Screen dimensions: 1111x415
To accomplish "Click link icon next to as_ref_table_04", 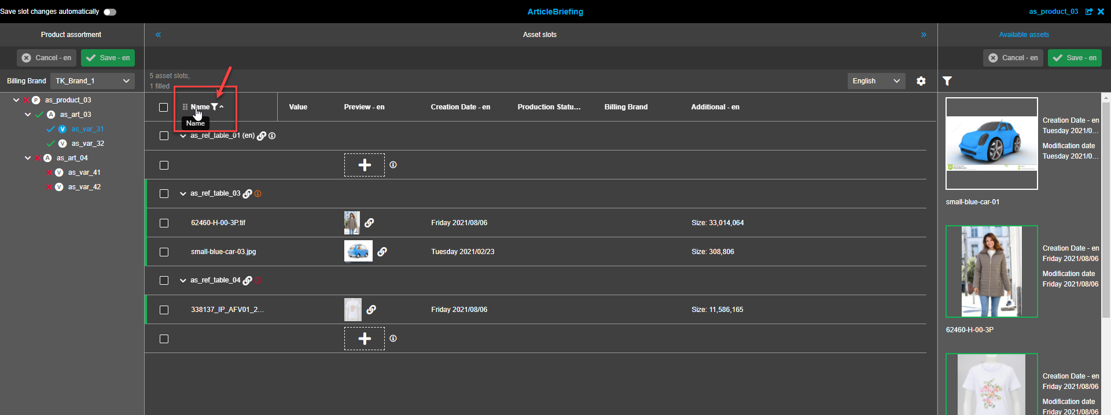I will coord(247,281).
